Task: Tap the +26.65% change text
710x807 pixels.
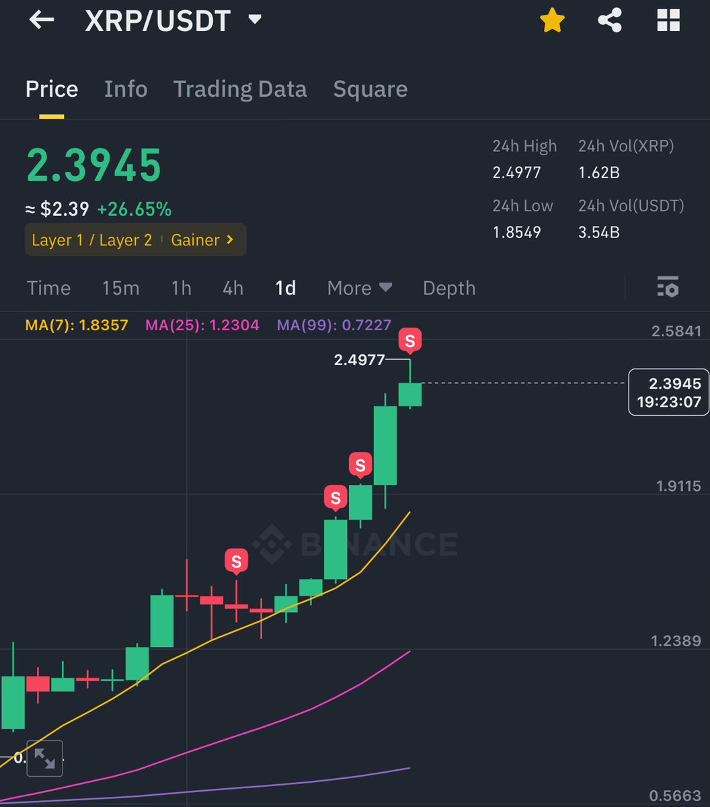Action: 134,209
